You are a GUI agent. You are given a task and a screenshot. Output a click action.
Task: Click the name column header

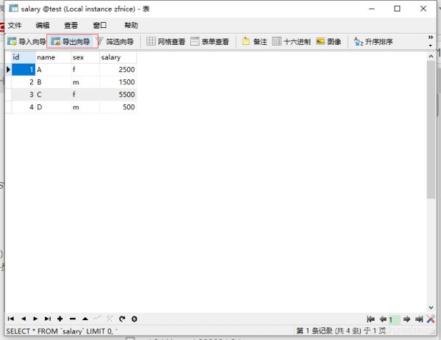click(51, 57)
